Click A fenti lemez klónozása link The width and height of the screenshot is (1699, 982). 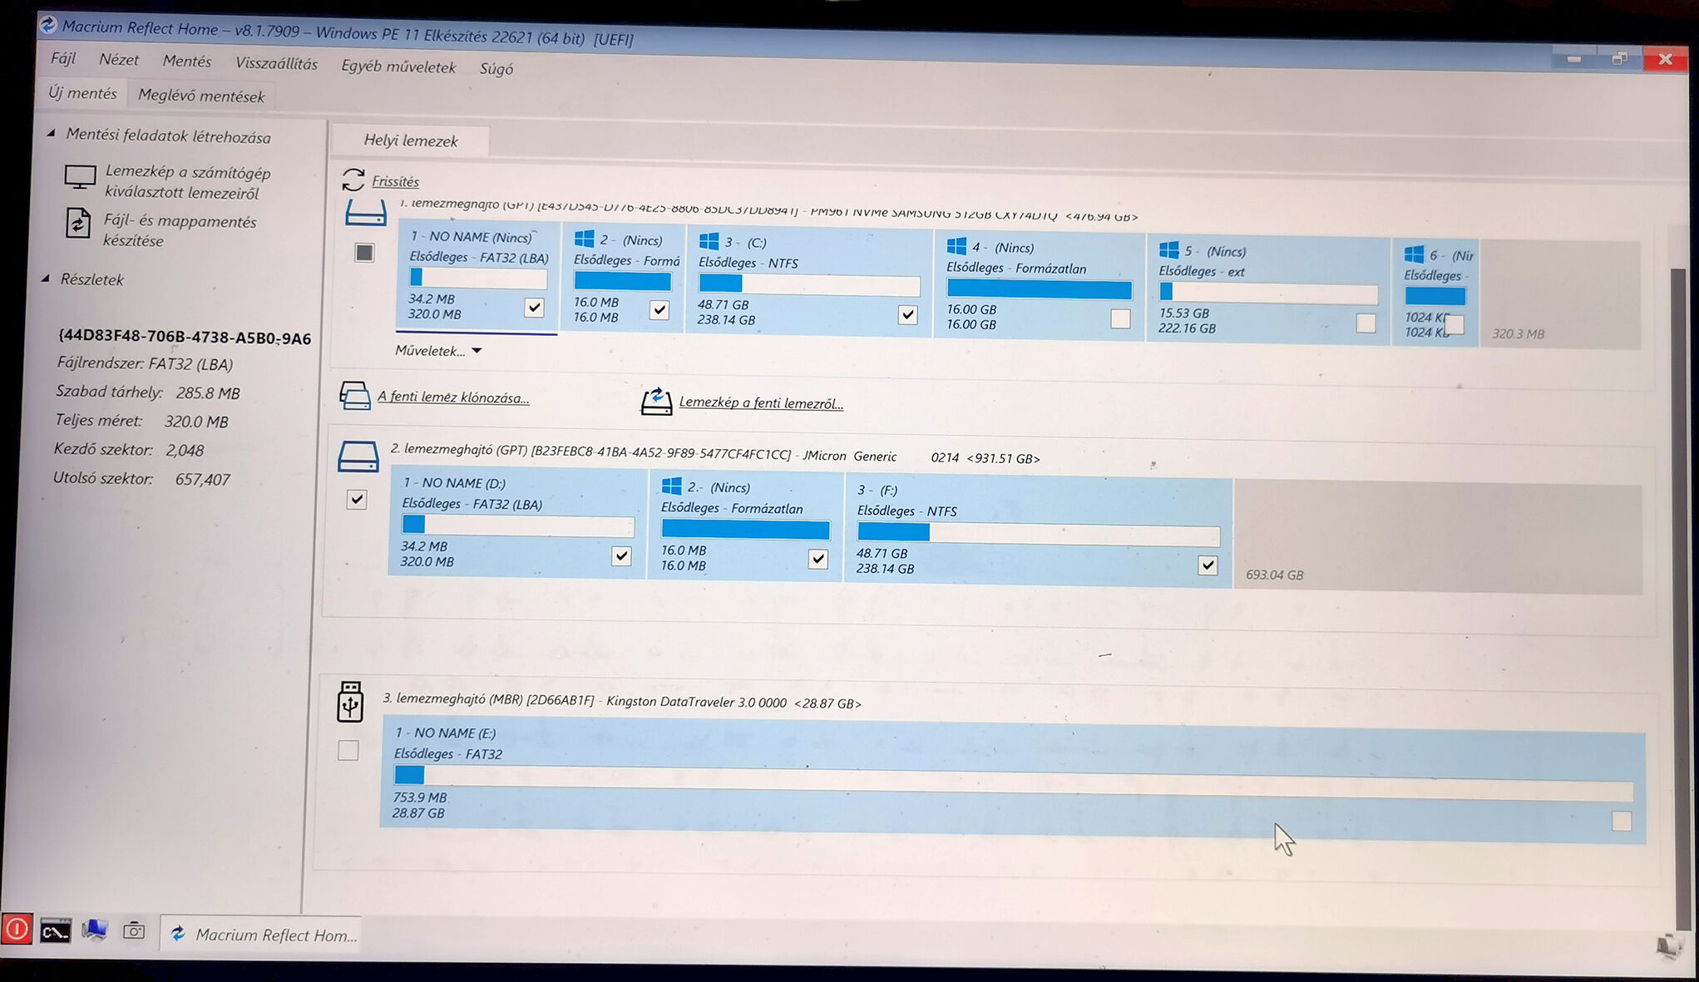click(453, 397)
